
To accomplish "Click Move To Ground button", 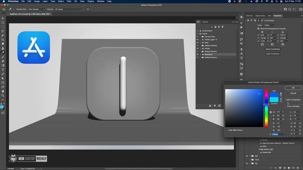I will point(273,54).
